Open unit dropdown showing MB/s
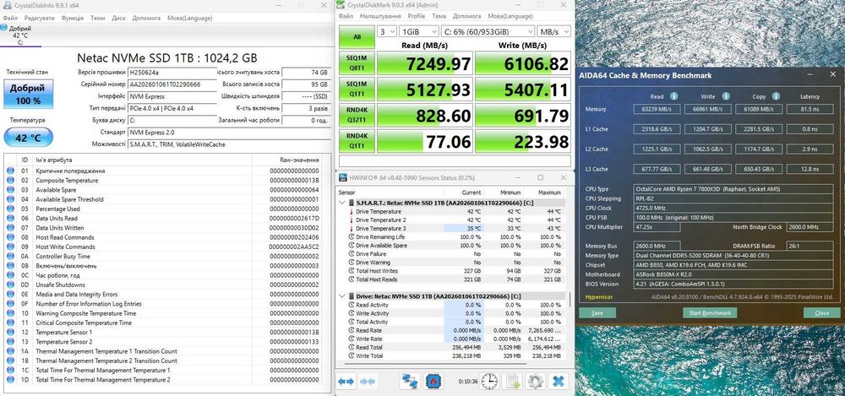 553,32
